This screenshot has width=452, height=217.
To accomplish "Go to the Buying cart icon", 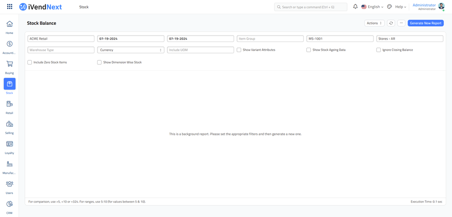I will tap(9, 64).
